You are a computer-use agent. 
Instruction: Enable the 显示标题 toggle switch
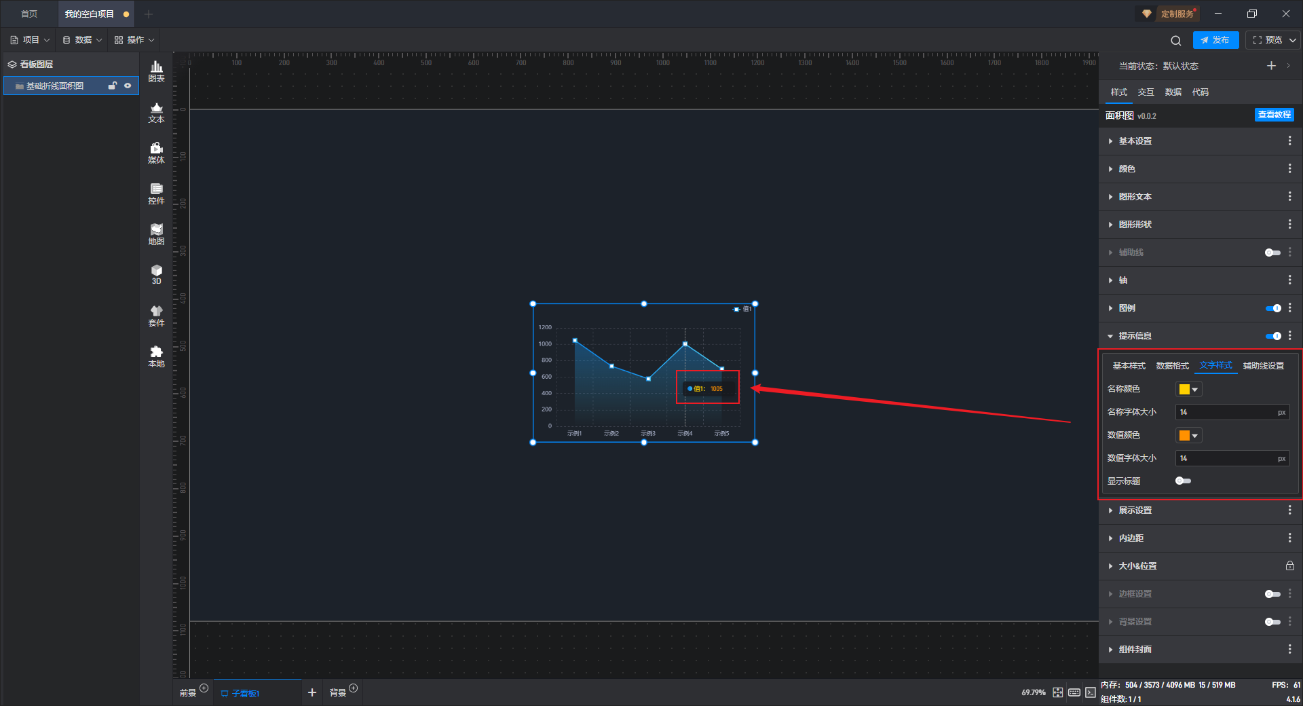pyautogui.click(x=1183, y=481)
